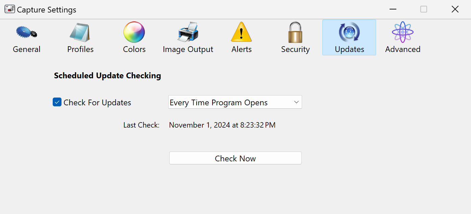The image size is (471, 214).
Task: Click the padlock Security icon
Action: click(295, 32)
